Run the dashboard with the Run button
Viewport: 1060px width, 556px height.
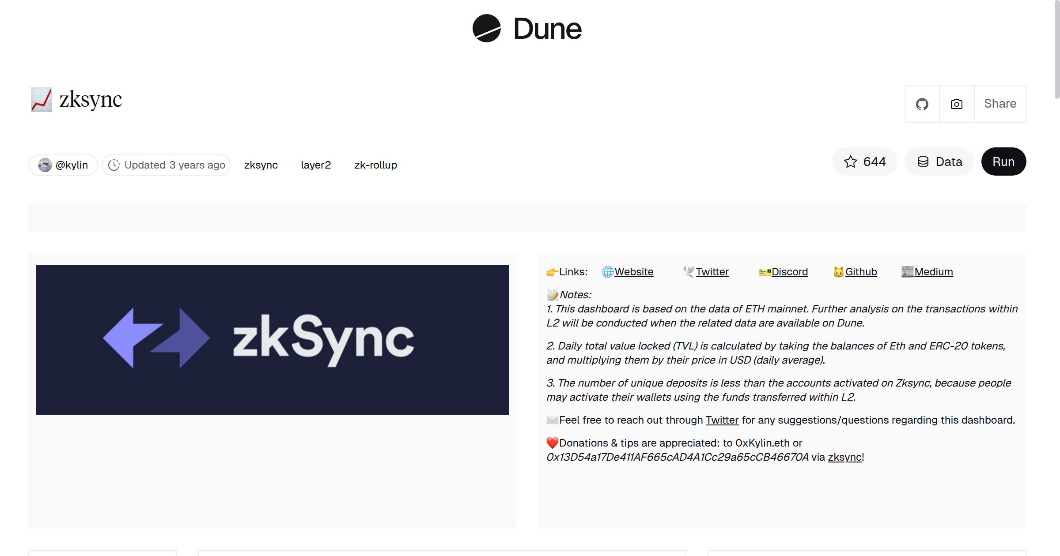click(x=1003, y=162)
